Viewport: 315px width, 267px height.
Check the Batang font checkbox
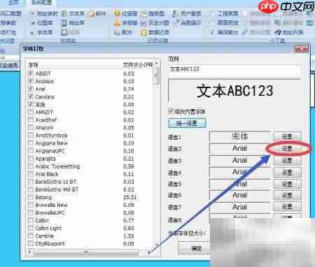(x=31, y=197)
